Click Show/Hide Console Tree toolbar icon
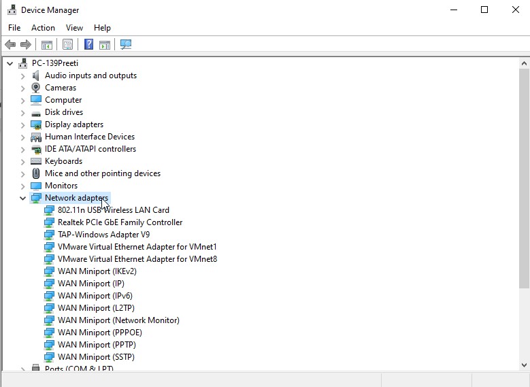Screen dimensions: 530x387 47,45
